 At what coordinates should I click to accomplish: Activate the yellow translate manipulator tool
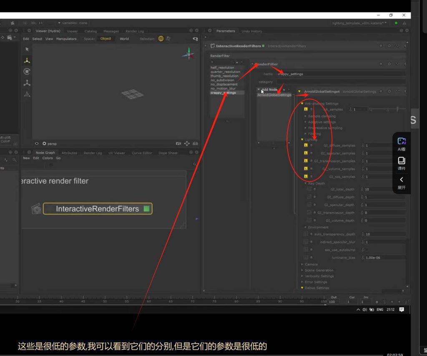[x=27, y=60]
